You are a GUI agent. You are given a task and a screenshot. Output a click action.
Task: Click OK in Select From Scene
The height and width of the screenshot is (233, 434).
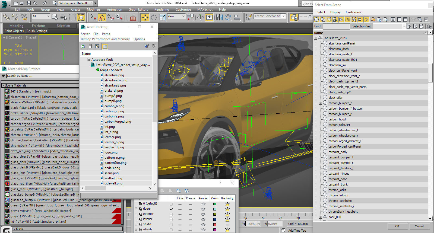tap(397, 226)
